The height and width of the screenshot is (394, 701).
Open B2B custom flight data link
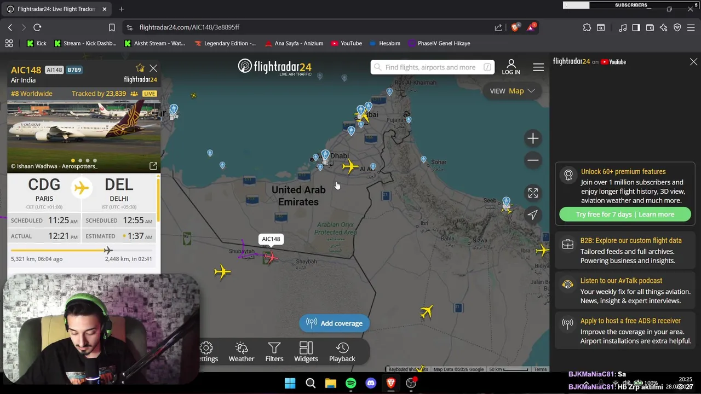tap(631, 241)
